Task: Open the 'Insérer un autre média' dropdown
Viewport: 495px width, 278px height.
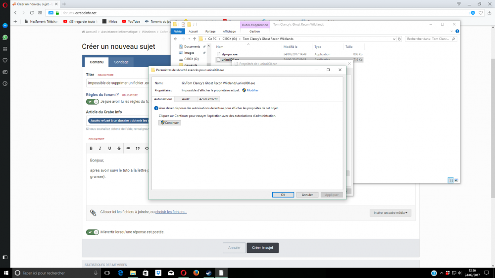Action: point(390,213)
